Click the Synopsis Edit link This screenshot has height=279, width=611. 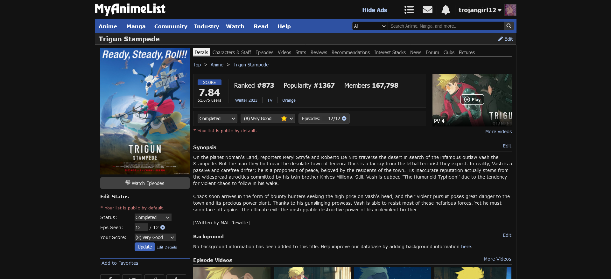[507, 146]
